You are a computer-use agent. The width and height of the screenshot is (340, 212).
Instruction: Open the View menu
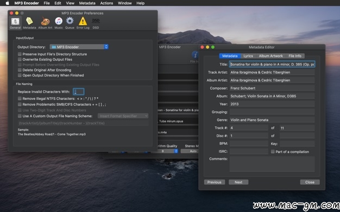70,3
